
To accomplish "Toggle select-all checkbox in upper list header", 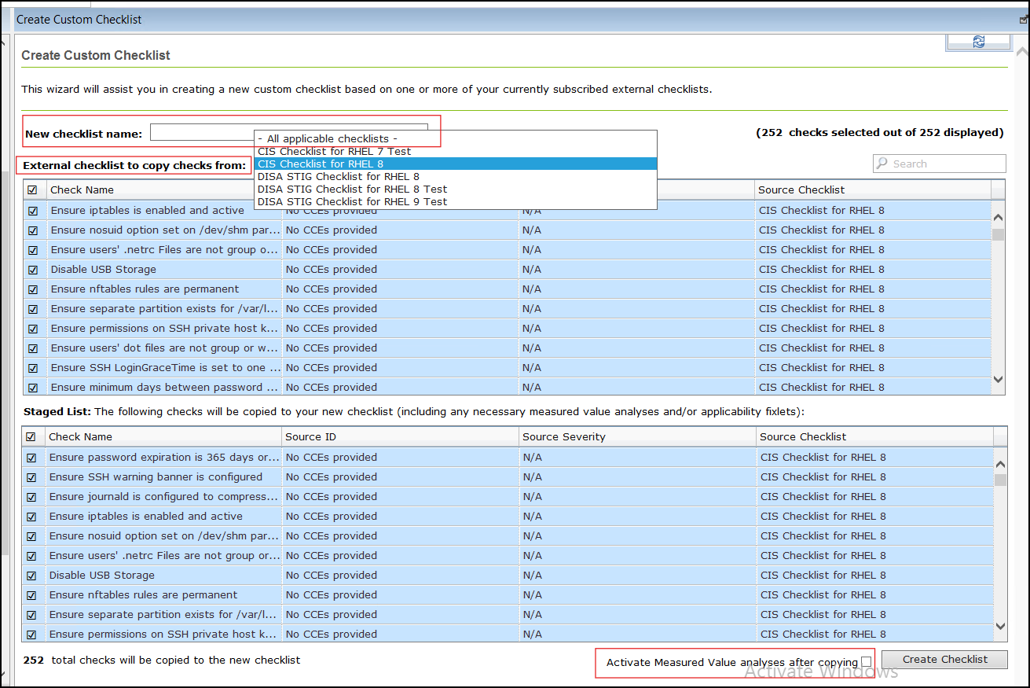I will coord(32,190).
